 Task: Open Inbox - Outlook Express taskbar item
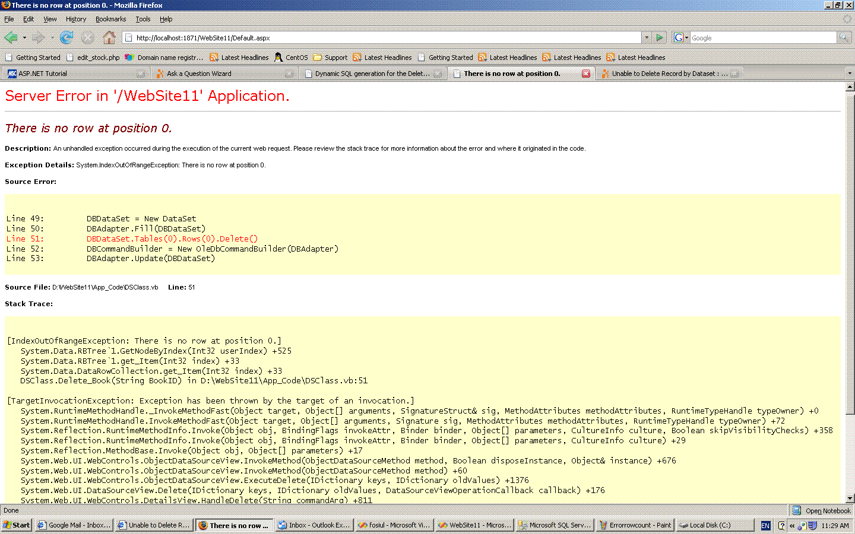tap(314, 525)
